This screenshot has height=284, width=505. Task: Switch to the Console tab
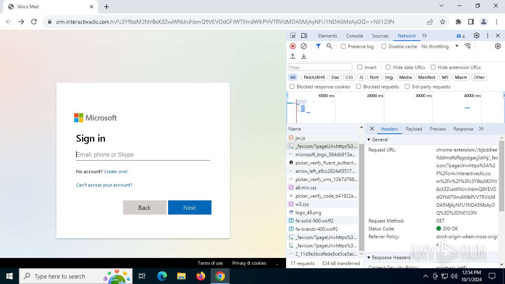click(x=354, y=36)
